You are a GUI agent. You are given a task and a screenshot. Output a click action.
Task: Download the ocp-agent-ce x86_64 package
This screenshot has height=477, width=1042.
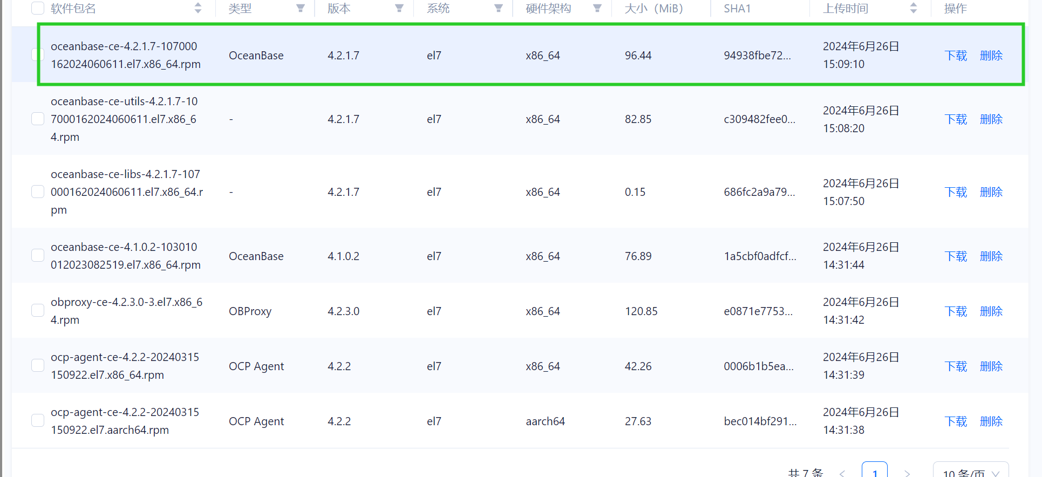click(x=956, y=366)
